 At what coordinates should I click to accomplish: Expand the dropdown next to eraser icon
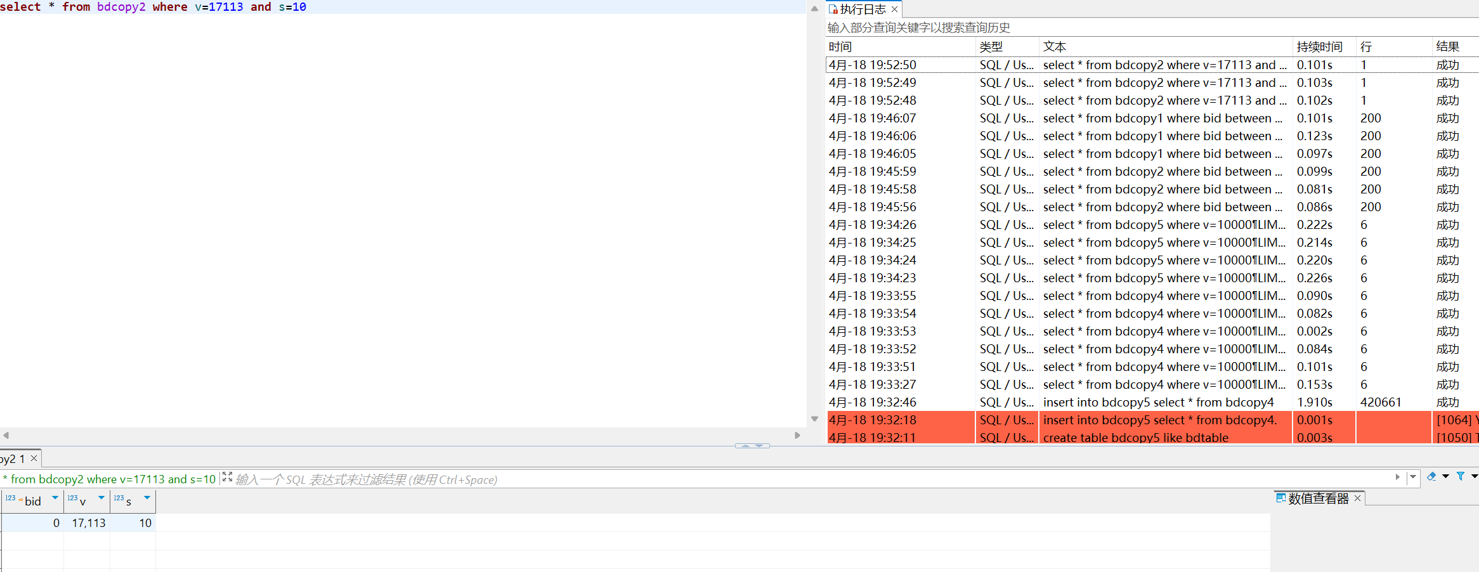(1445, 477)
